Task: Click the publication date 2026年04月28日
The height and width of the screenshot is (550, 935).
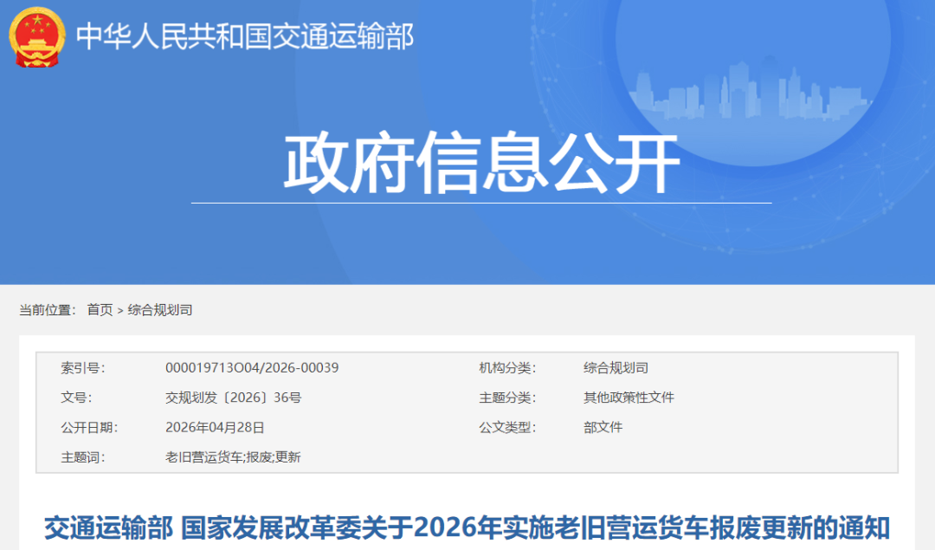Action: 213,428
